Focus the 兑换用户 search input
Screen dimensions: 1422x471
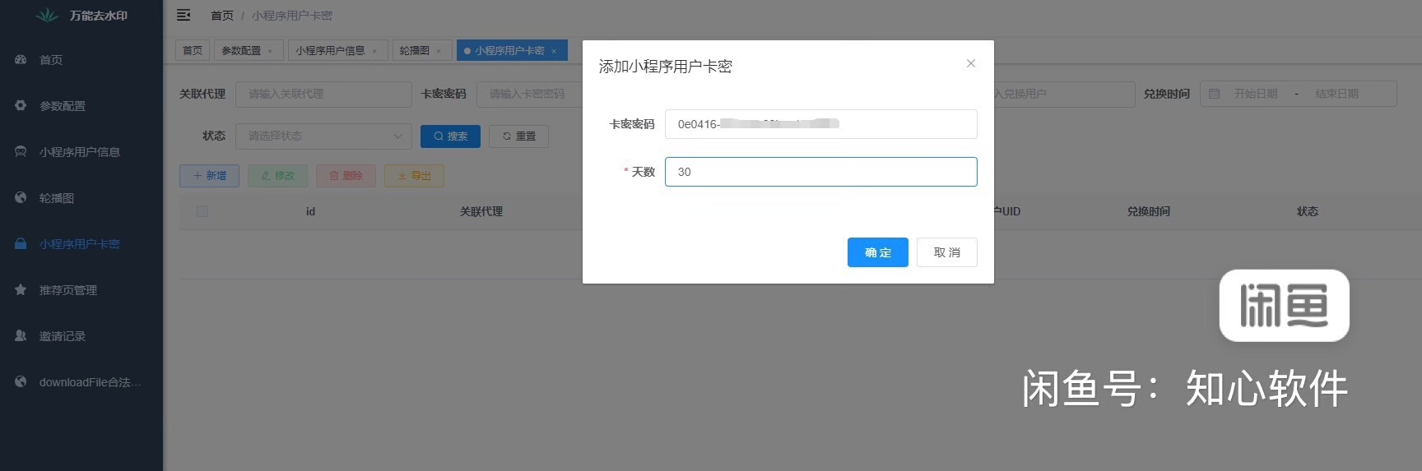[x=1064, y=94]
